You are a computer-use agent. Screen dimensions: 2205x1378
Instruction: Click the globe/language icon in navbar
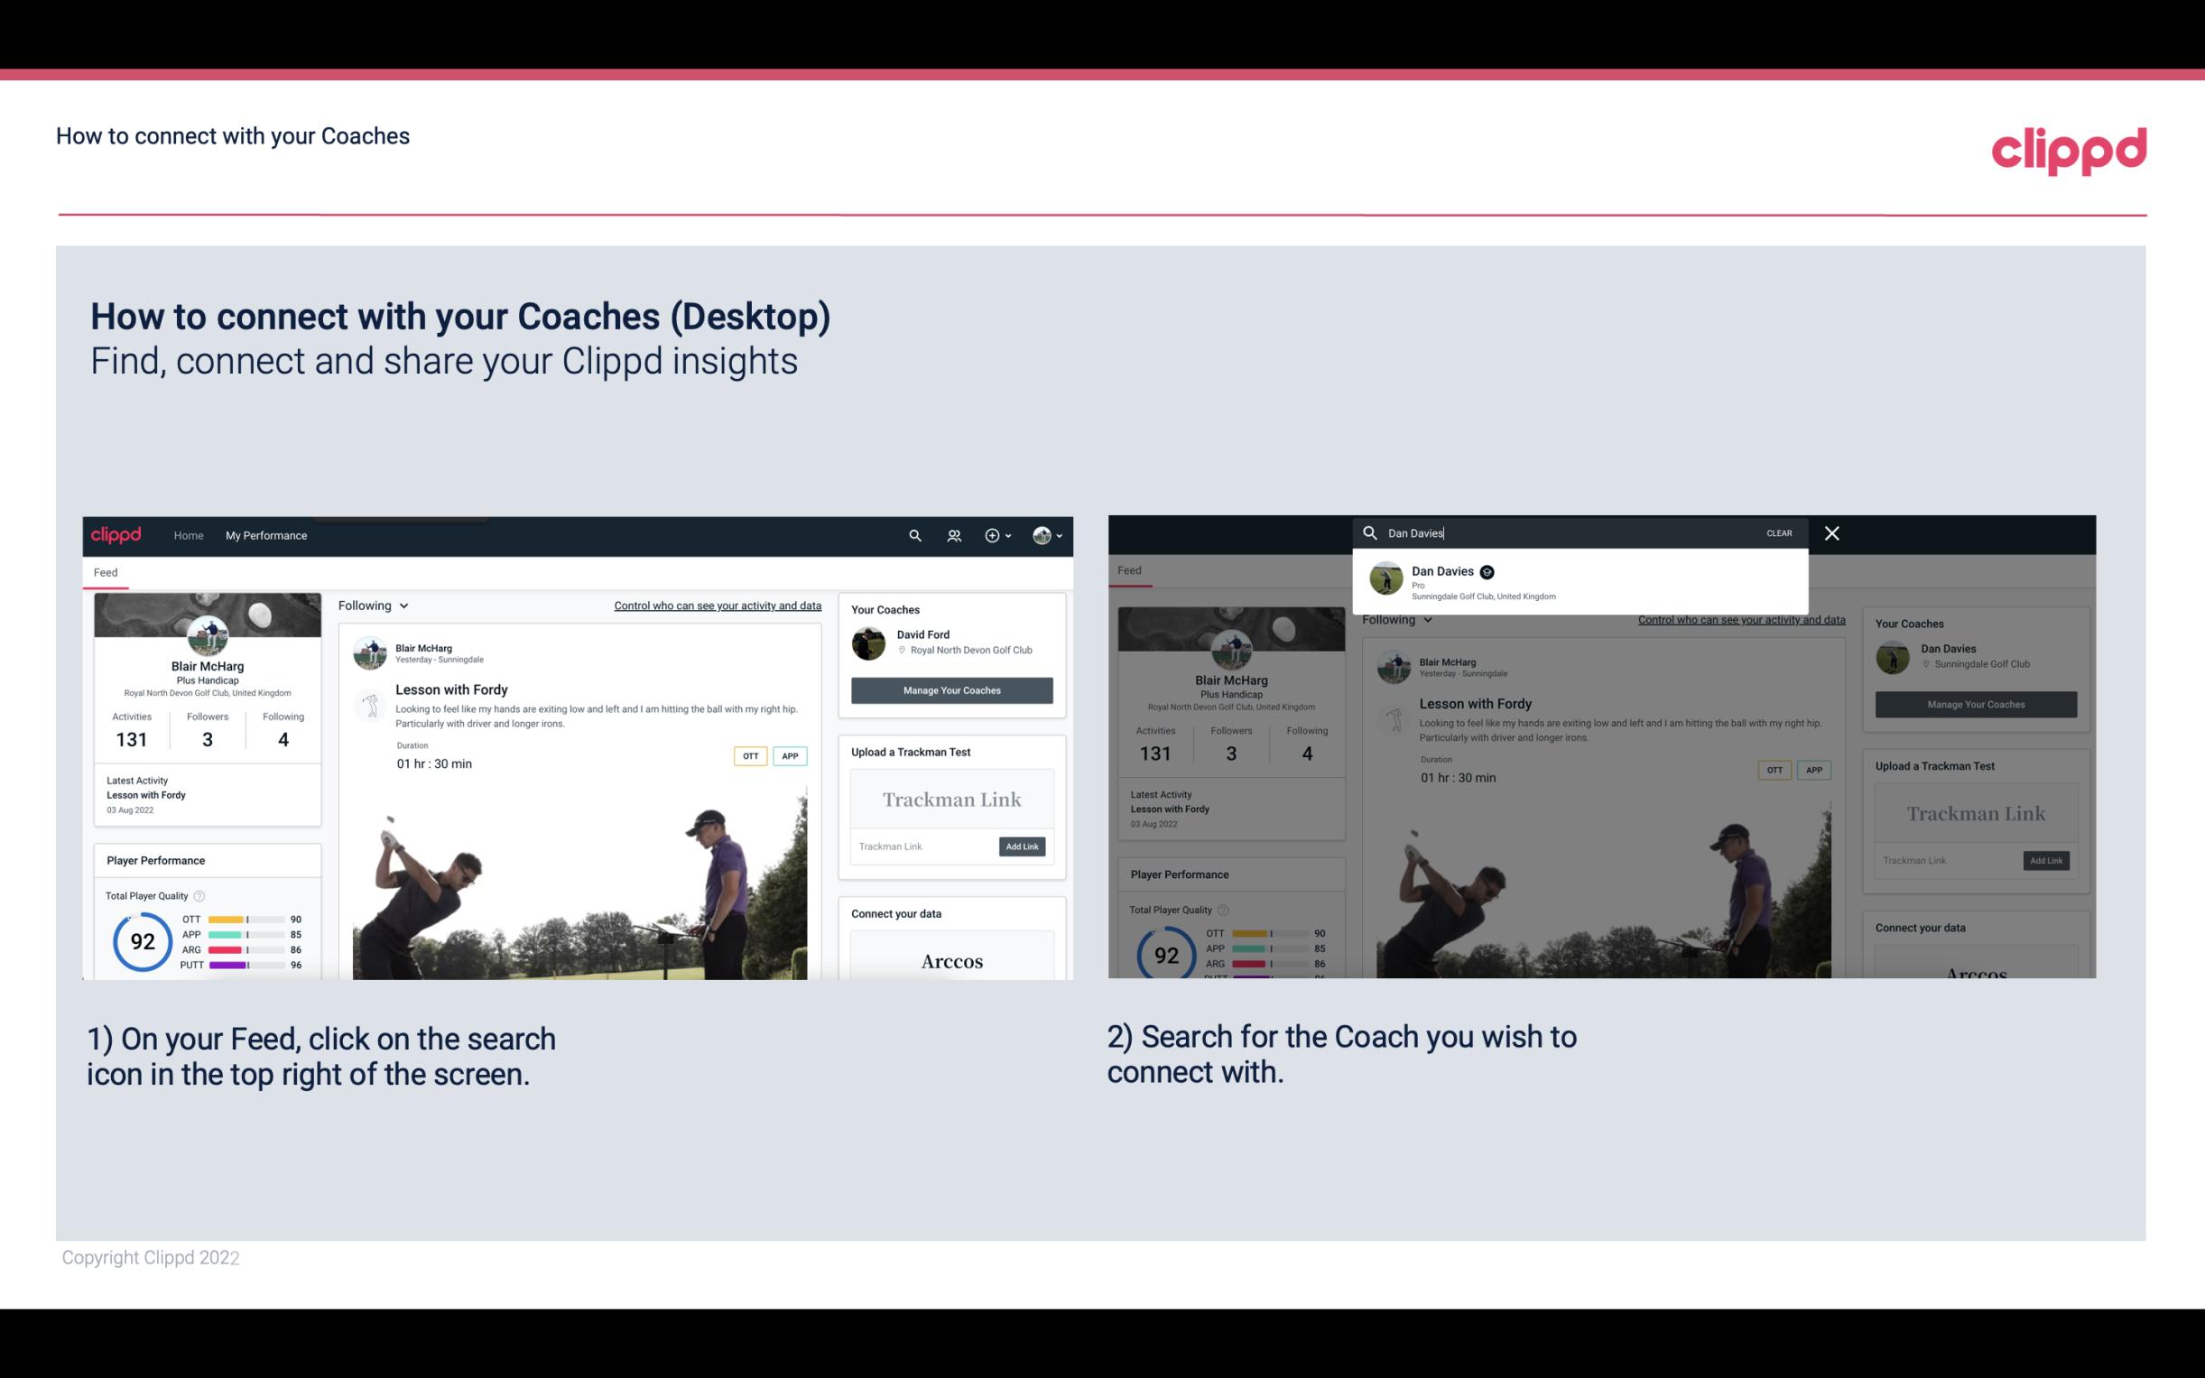(x=1042, y=535)
